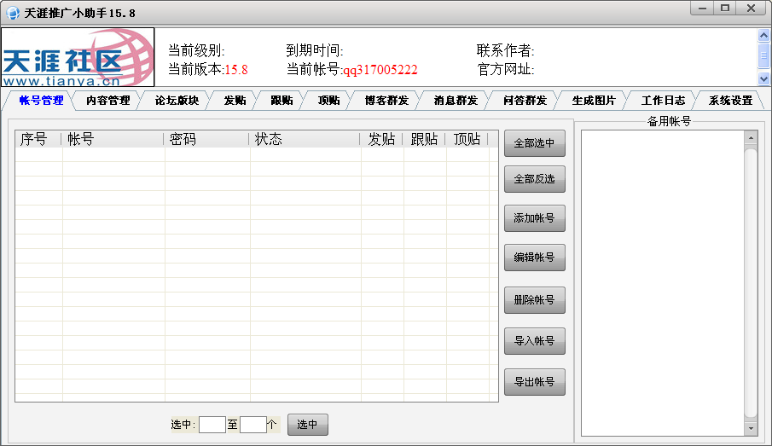
Task: Close the 天涯推广小助手 window
Action: [x=752, y=9]
